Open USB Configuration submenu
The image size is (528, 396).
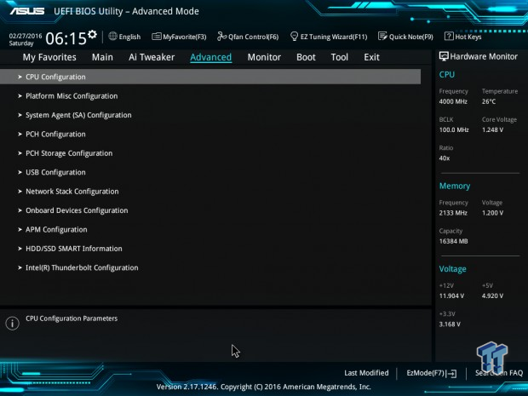pyautogui.click(x=55, y=172)
